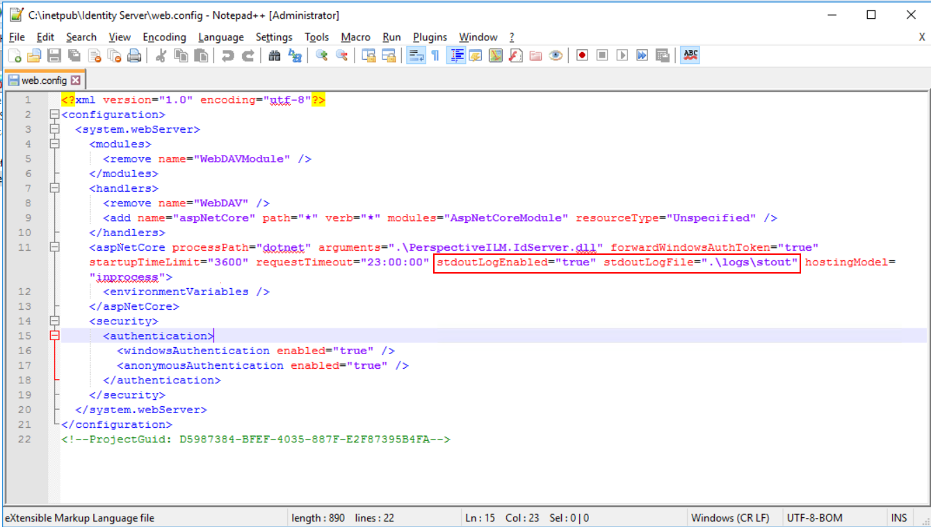Open the File menu
931x527 pixels.
pos(17,37)
